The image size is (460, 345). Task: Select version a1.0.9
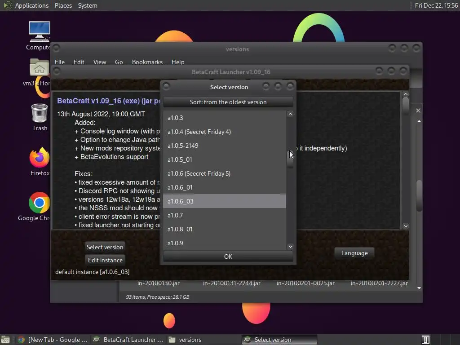click(225, 243)
